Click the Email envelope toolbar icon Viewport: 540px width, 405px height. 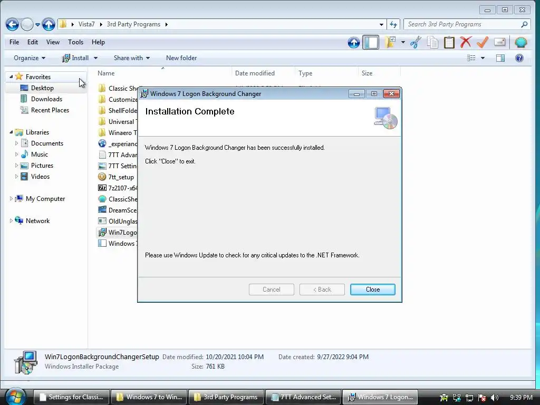coord(499,42)
